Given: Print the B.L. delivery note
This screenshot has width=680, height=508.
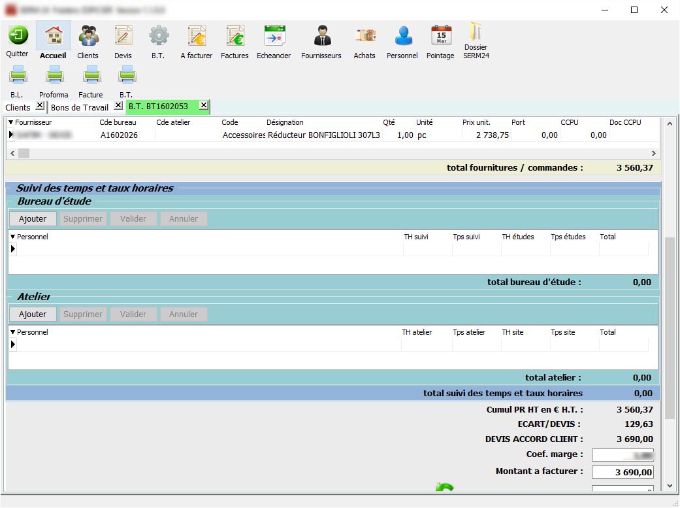Looking at the screenshot, I should (18, 75).
